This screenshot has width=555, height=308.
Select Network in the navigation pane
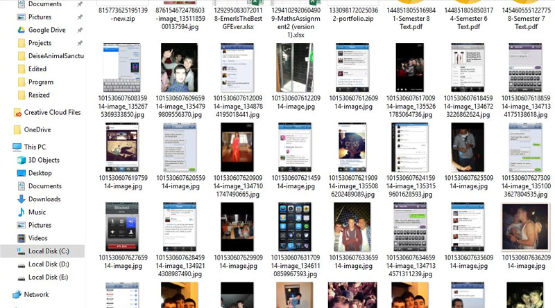36,295
